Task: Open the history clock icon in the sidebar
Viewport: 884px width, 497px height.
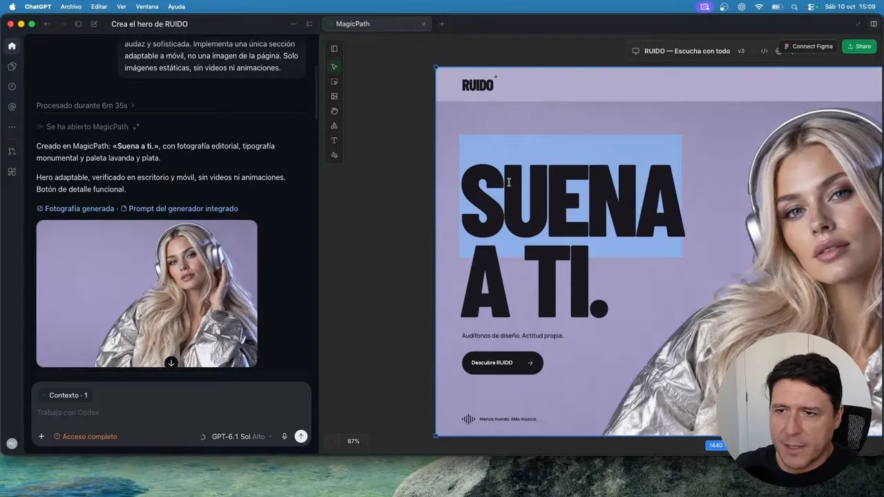Action: coord(12,87)
